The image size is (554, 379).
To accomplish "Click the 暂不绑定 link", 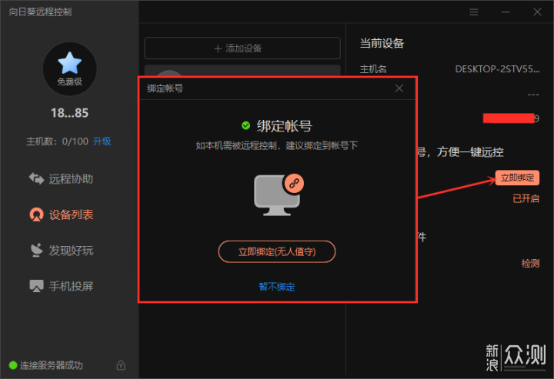I will click(x=277, y=287).
